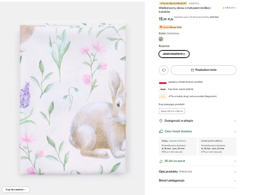The image size is (256, 195).
Task: Open the Opis produktu section
Action: (197, 172)
